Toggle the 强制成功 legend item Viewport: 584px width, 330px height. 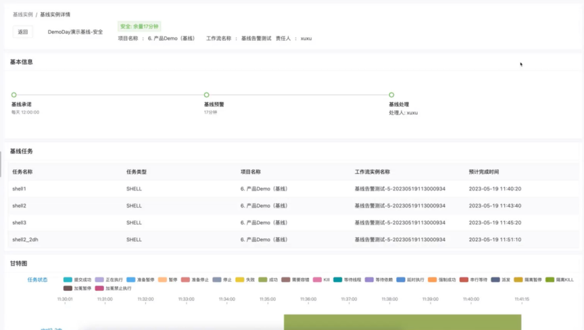click(442, 280)
